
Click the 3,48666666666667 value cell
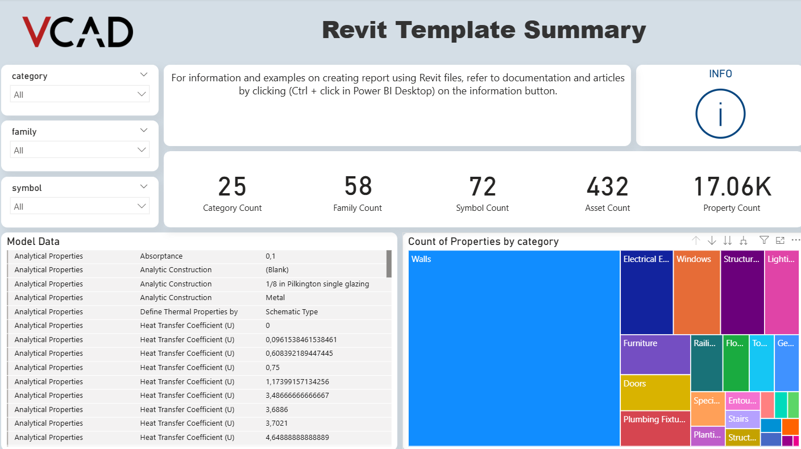pos(297,396)
